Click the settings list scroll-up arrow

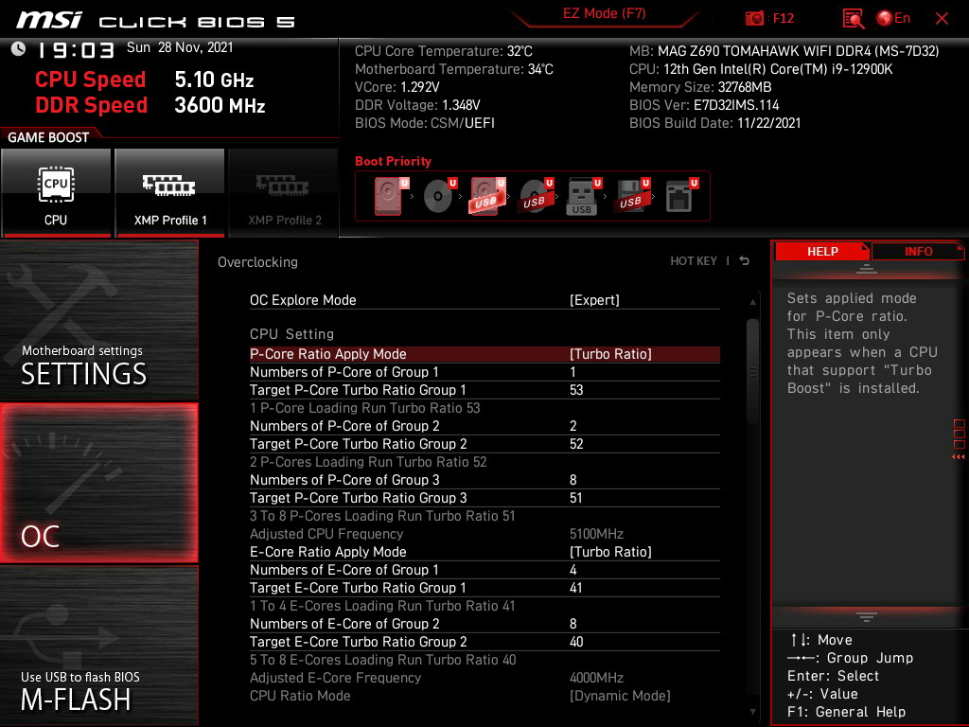[x=752, y=302]
